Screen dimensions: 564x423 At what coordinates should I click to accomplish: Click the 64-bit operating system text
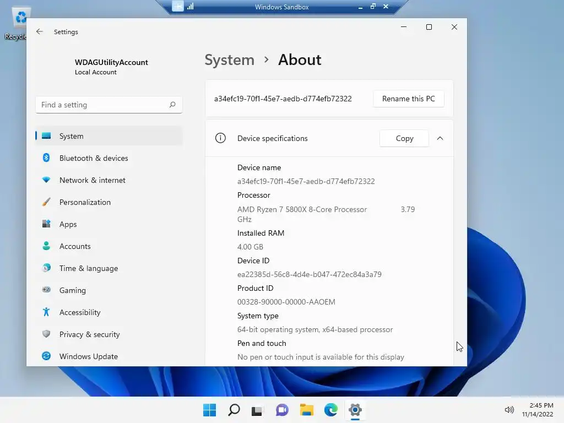point(315,329)
